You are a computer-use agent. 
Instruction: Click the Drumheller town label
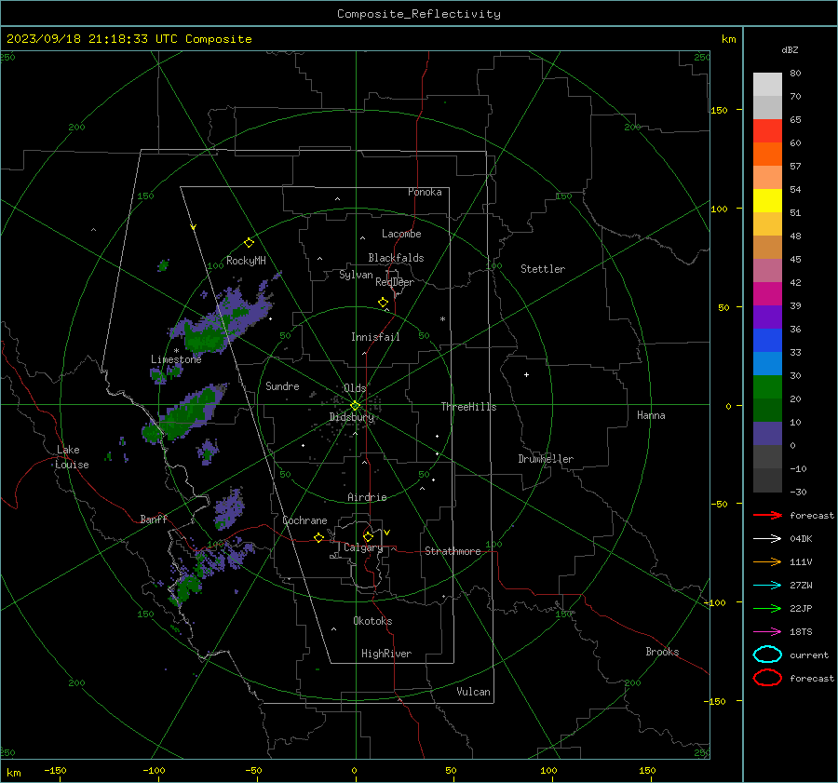546,459
